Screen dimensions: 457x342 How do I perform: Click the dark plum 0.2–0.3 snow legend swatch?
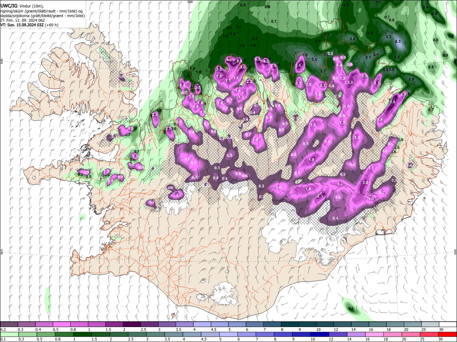pos(9,324)
